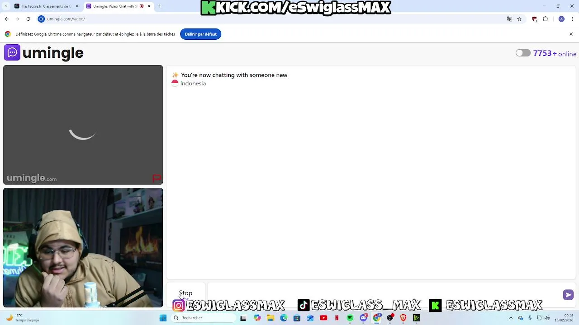Open Copilot from the taskbar
The height and width of the screenshot is (325, 579).
[257, 318]
